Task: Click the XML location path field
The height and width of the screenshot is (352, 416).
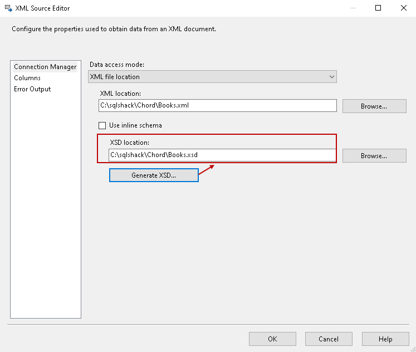Action: tap(217, 105)
